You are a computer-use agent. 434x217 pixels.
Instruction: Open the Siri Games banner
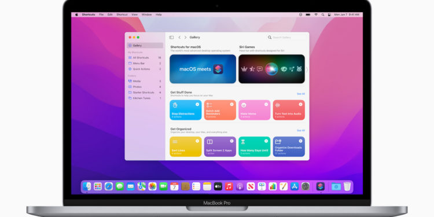pos(271,69)
